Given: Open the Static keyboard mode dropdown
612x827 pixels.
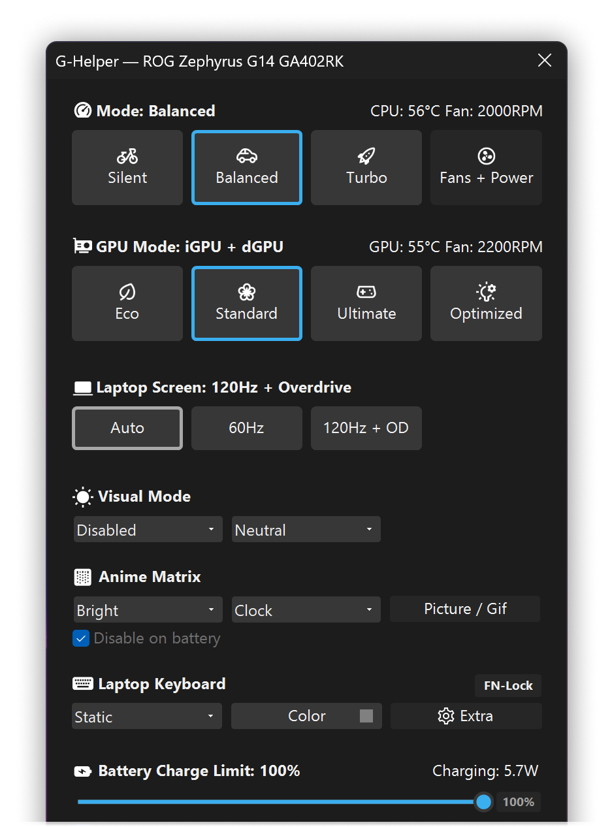Looking at the screenshot, I should pyautogui.click(x=147, y=717).
